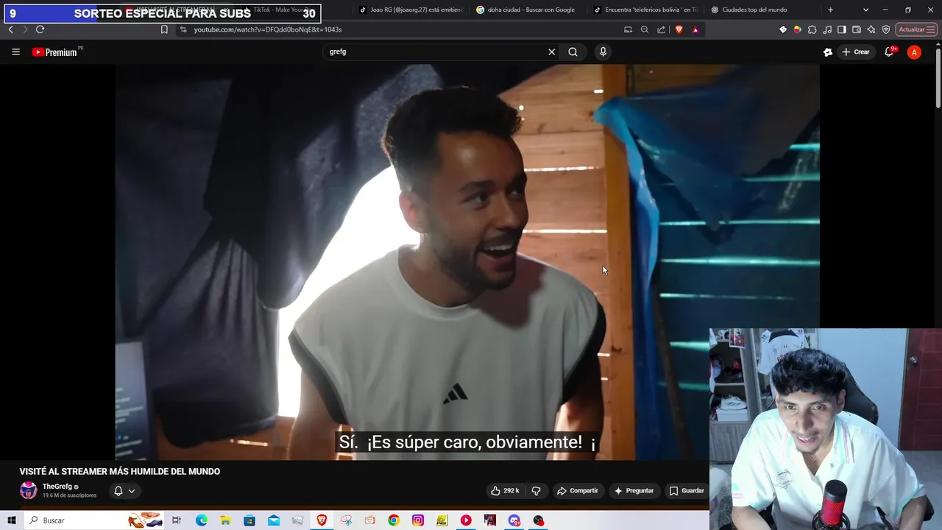This screenshot has width=942, height=530.
Task: Switch to the Joao RG TikTok tab
Action: [x=410, y=10]
